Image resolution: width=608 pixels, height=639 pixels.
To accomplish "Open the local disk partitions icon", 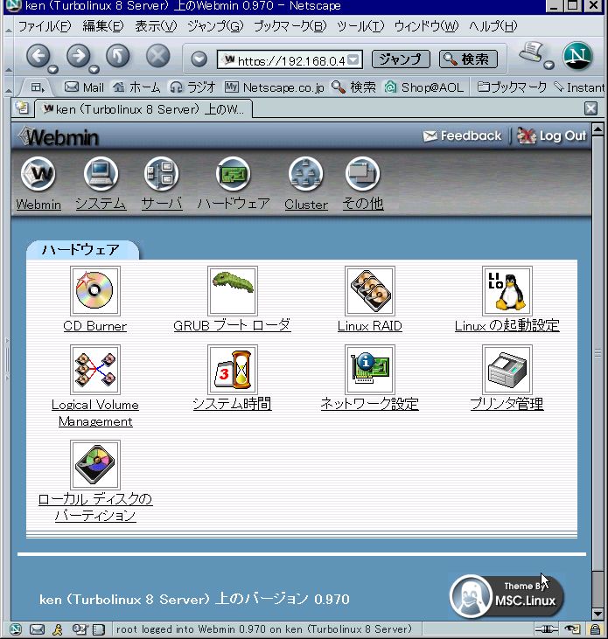I will pos(95,464).
